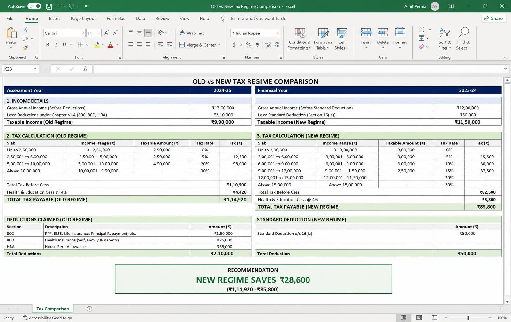The height and width of the screenshot is (322, 511).
Task: Click the Copy icon in Clipboard group
Action: (x=26, y=39)
